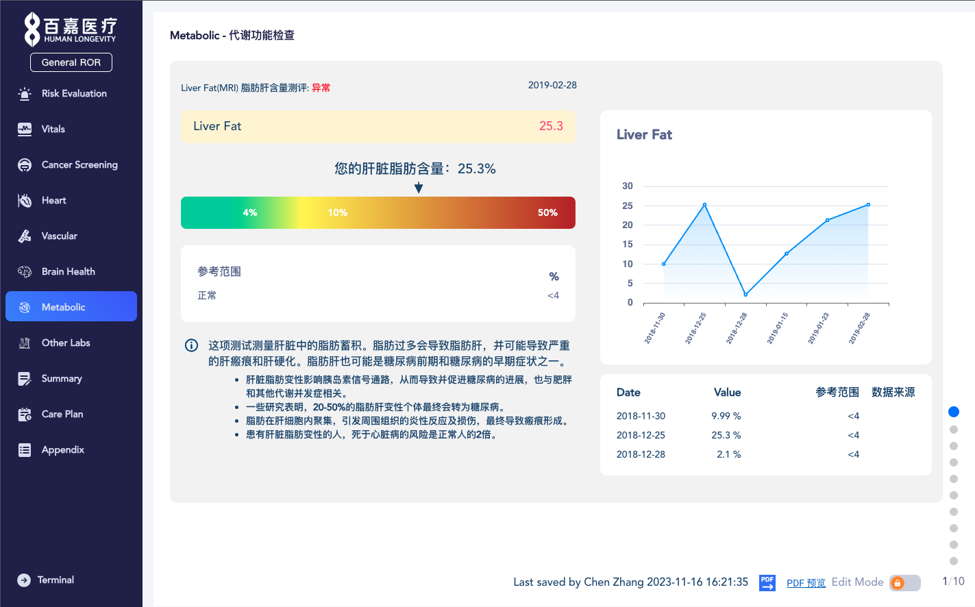
Task: Click the 9.99 % table value
Action: click(x=726, y=416)
